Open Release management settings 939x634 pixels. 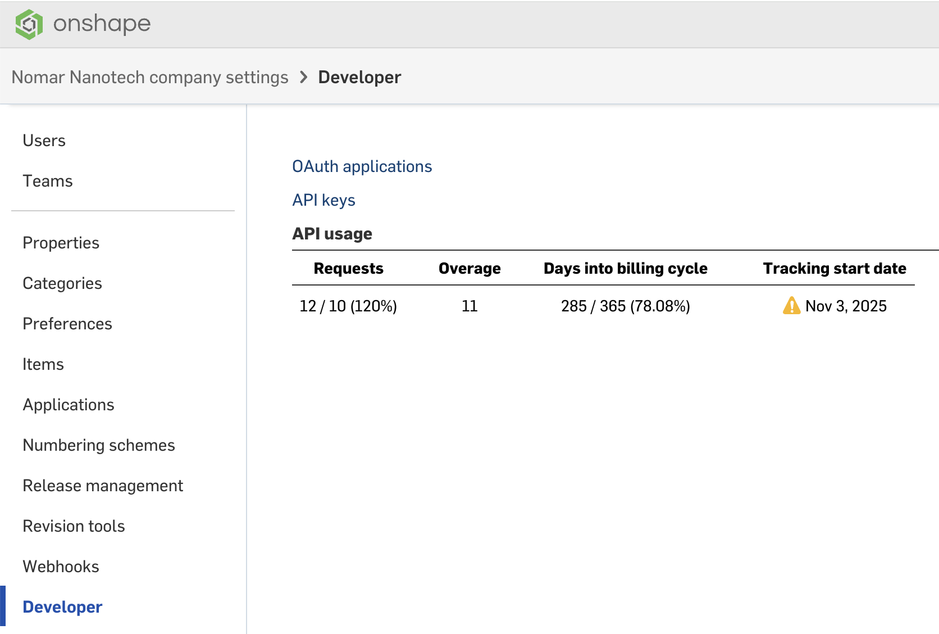tap(103, 486)
